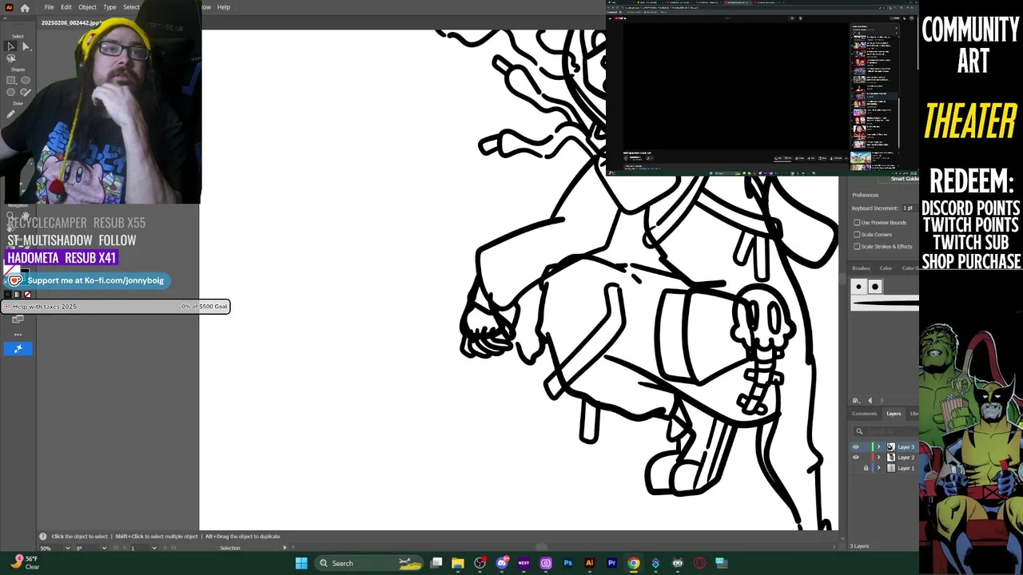Viewport: 1023px width, 575px height.
Task: Open the Object menu
Action: click(x=87, y=7)
